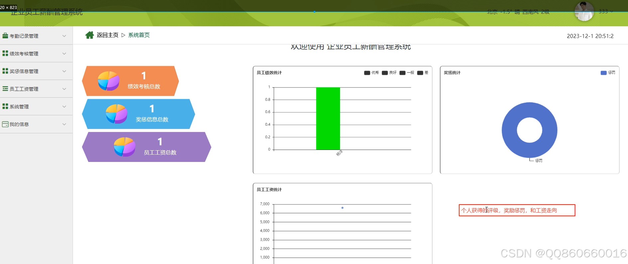Expand the 员工工资管理 chevron
The width and height of the screenshot is (628, 264).
pyautogui.click(x=64, y=89)
